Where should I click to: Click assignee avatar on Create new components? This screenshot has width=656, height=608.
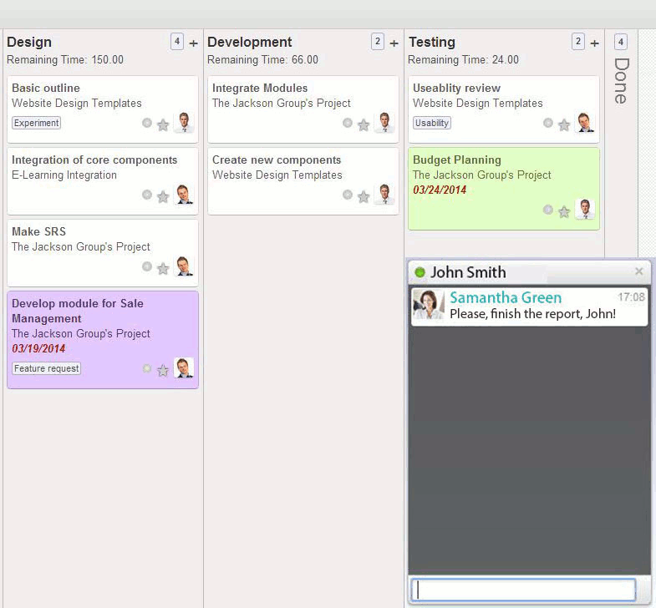pos(384,195)
